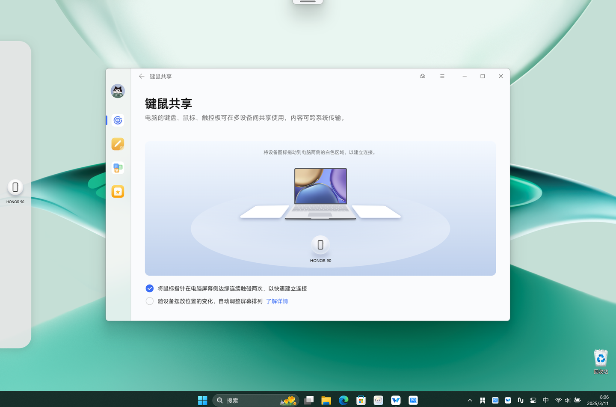Close the 键鼠共享 window
616x407 pixels.
point(500,76)
